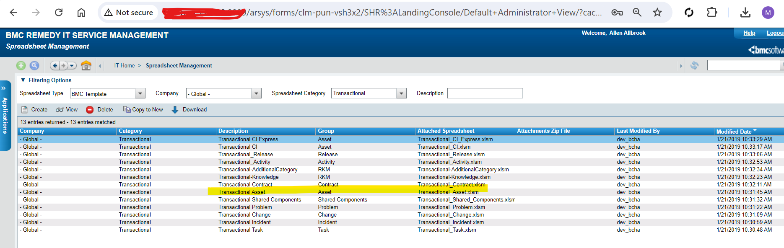The height and width of the screenshot is (248, 784).
Task: Click the Description filter field
Action: coord(485,93)
